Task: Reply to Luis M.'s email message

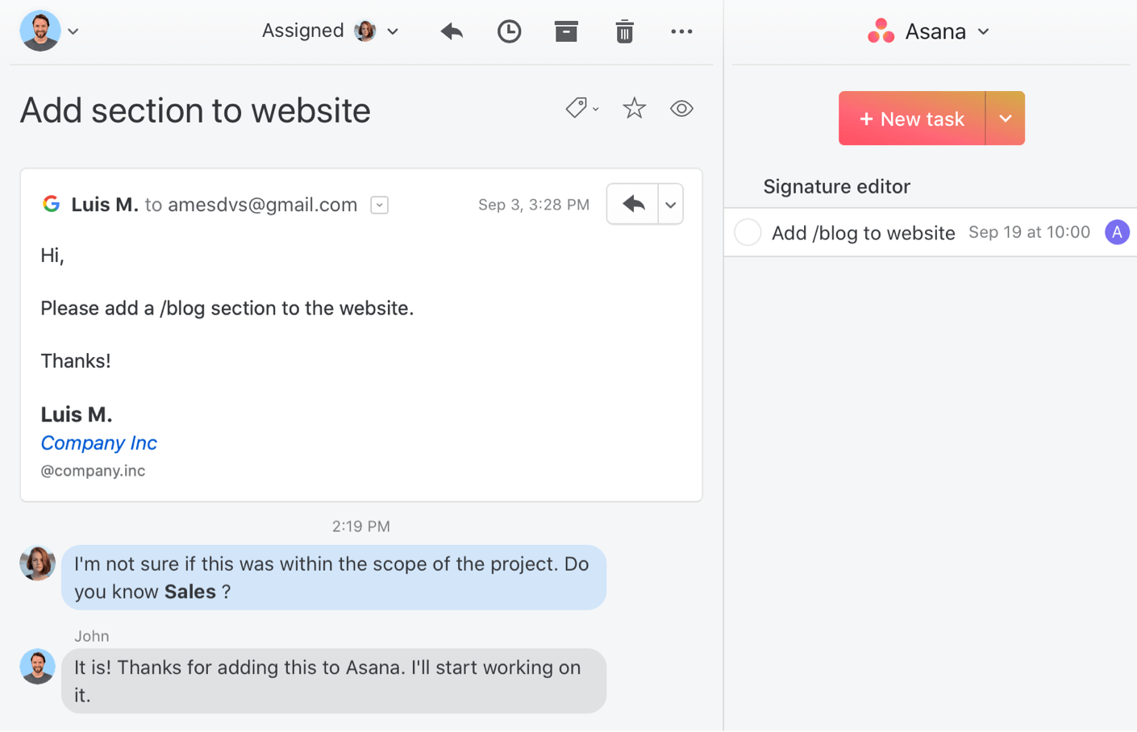Action: point(633,204)
